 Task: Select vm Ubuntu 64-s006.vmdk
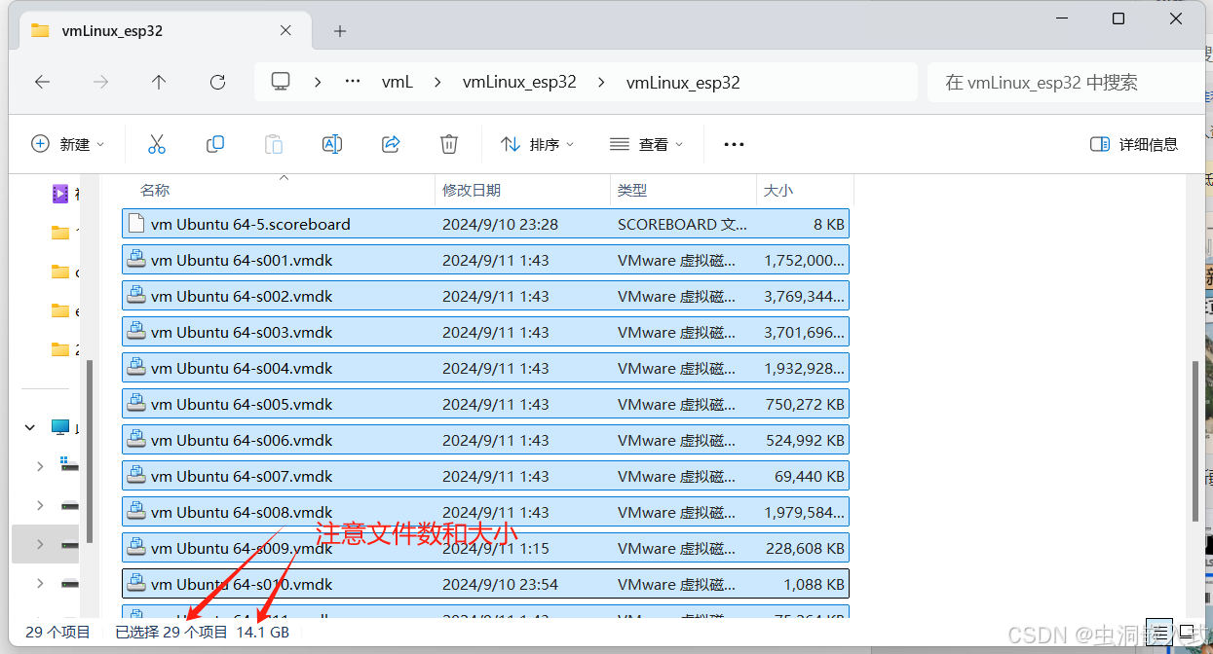pyautogui.click(x=485, y=440)
